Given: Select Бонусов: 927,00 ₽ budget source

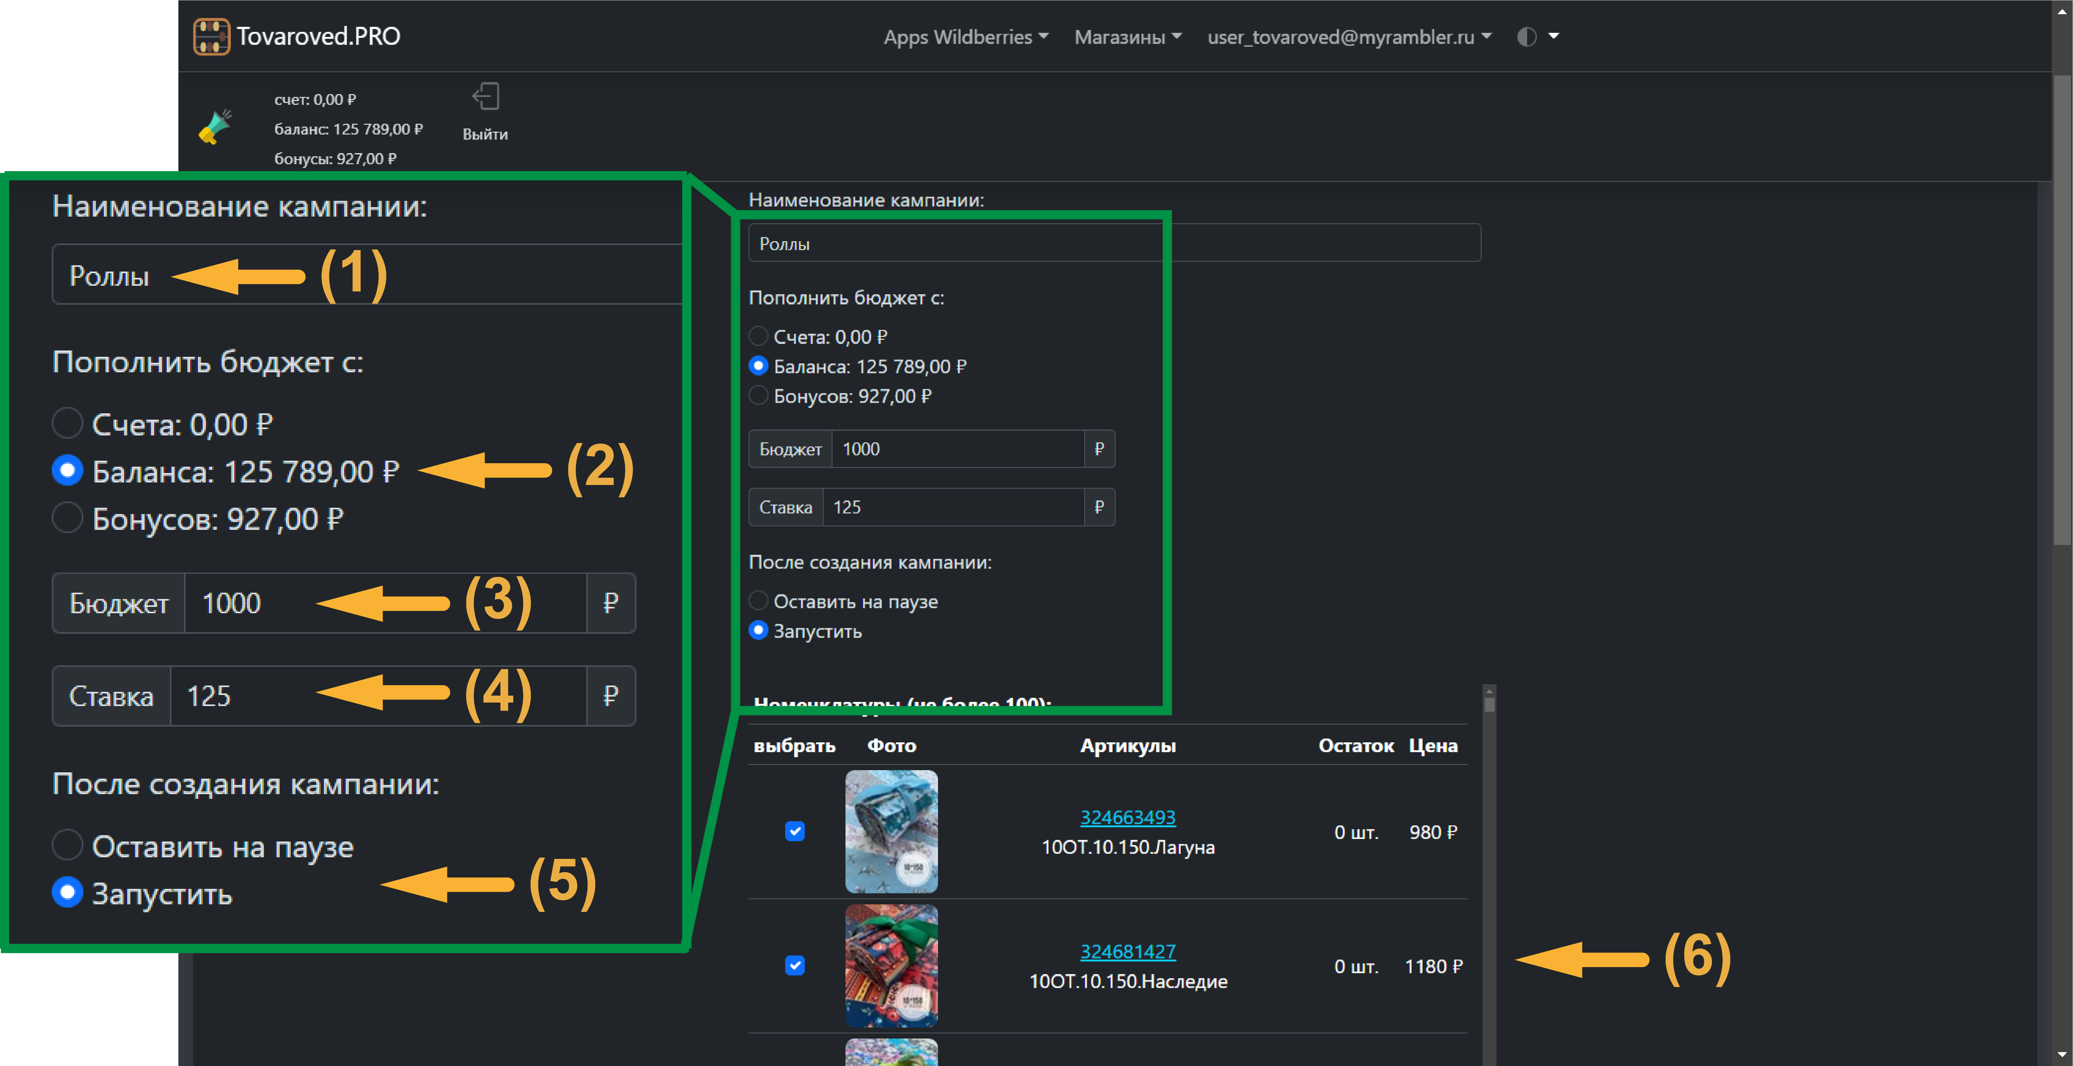Looking at the screenshot, I should click(758, 395).
